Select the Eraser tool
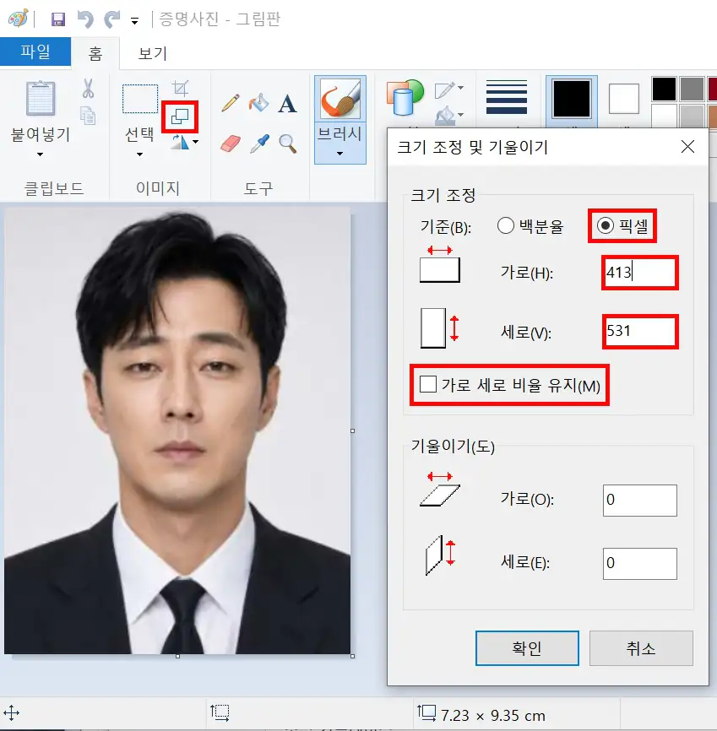This screenshot has width=717, height=731. [231, 143]
